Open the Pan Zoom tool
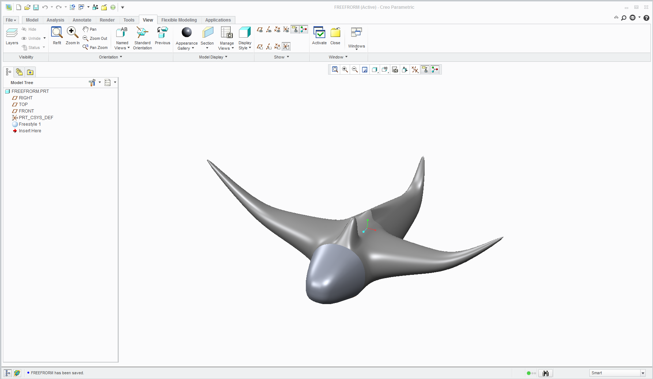653x379 pixels. coord(95,48)
